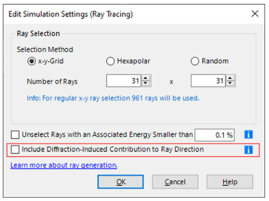Click info icon beside Diffraction-Induced Contribution option
The width and height of the screenshot is (269, 201).
tap(249, 150)
